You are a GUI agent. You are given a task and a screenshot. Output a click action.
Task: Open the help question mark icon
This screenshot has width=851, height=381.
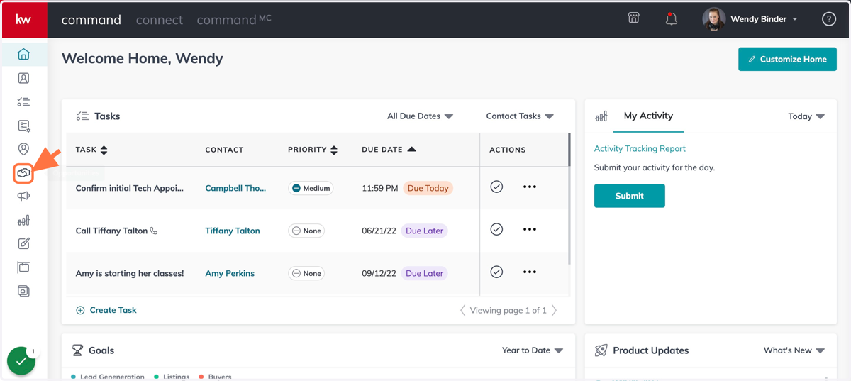(x=828, y=19)
